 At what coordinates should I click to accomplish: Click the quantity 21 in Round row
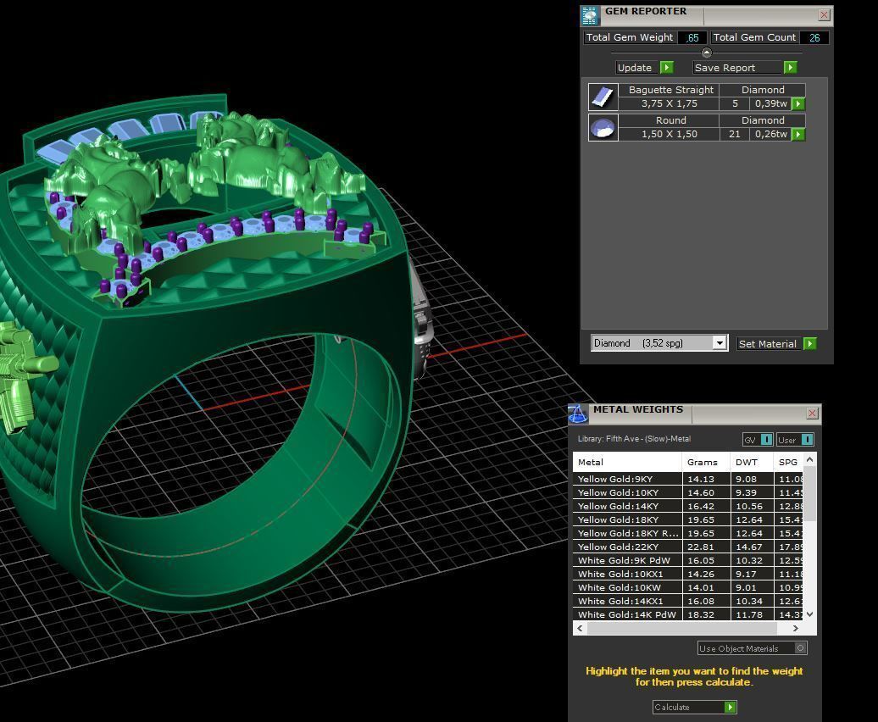click(735, 135)
